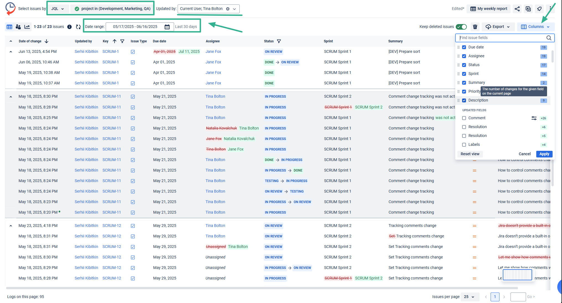
Task: Open the Export dropdown
Action: coord(498,27)
